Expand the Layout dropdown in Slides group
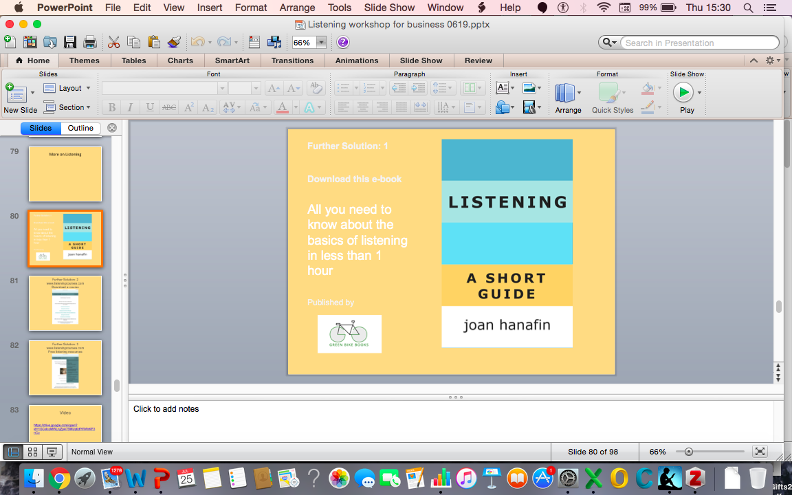Image resolution: width=792 pixels, height=495 pixels. tap(88, 88)
